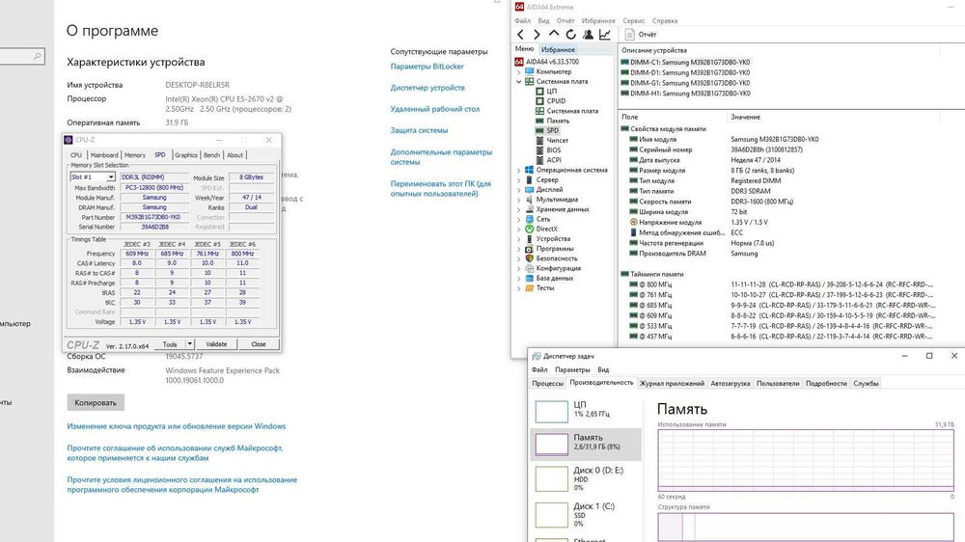This screenshot has height=542, width=965.
Task: Open Диспетчер устройств link
Action: [x=427, y=88]
